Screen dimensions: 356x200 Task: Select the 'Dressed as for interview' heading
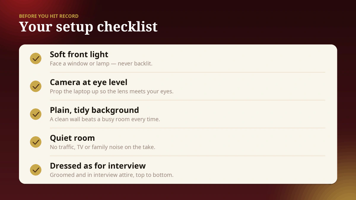click(98, 166)
